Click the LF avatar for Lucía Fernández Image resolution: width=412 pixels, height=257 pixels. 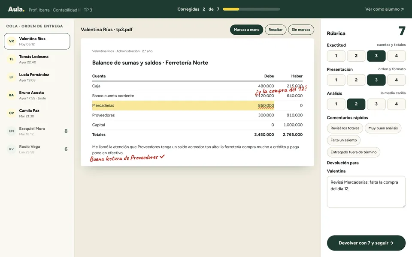pos(11,77)
